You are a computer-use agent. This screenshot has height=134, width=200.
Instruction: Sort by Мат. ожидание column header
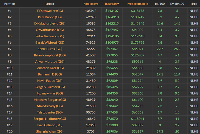point(137,4)
